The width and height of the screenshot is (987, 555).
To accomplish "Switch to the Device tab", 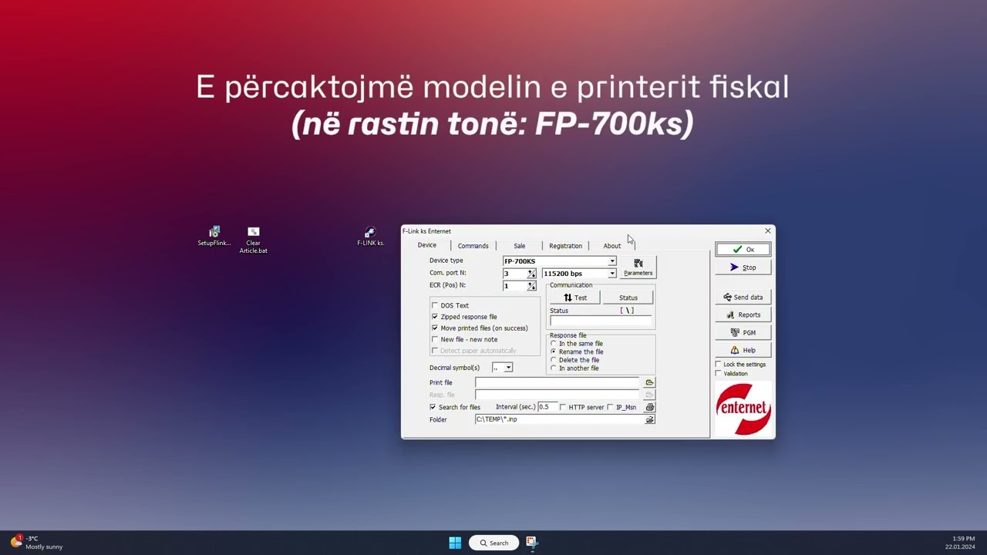I will click(427, 245).
